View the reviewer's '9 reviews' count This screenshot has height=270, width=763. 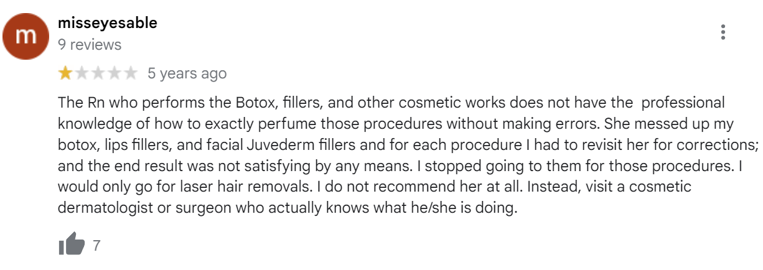[90, 45]
